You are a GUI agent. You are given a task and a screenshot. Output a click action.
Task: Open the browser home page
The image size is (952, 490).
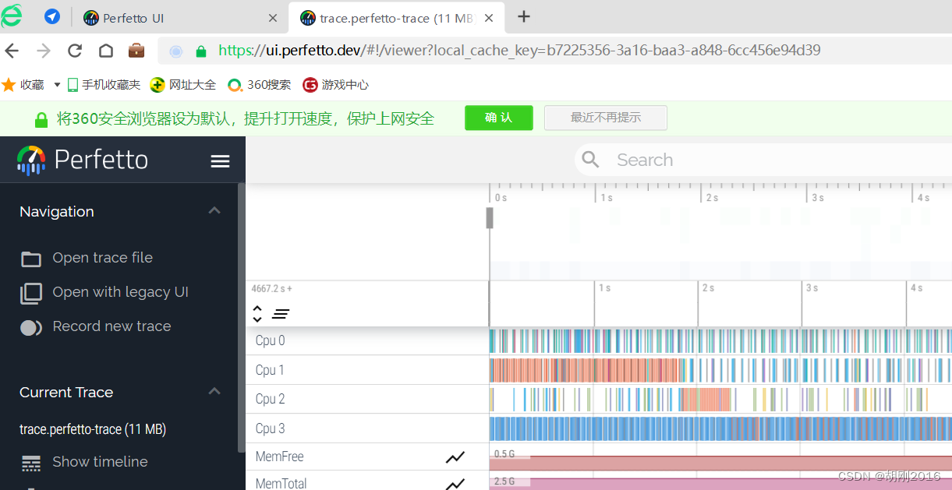(105, 51)
